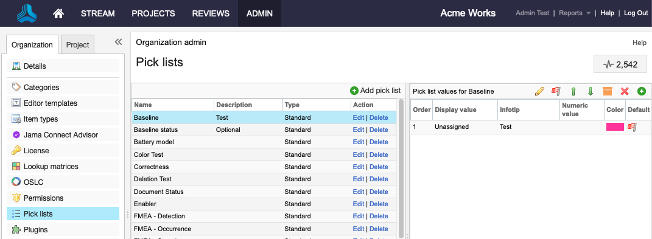The width and height of the screenshot is (652, 239).
Task: Click the Jama logo icon
Action: (x=27, y=13)
